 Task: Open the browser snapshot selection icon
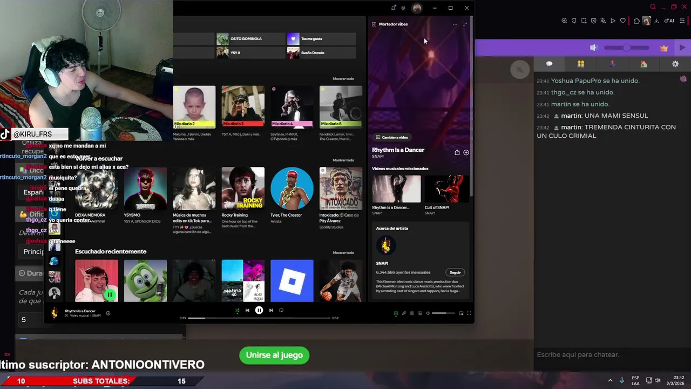tap(584, 21)
